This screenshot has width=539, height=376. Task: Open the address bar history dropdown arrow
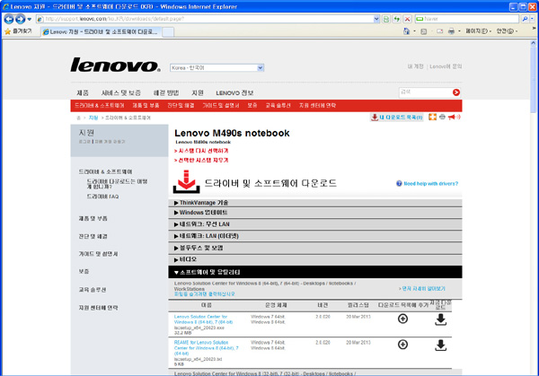click(x=376, y=19)
